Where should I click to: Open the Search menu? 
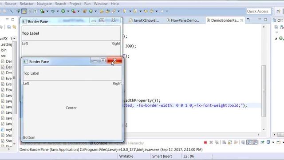click(60, 4)
